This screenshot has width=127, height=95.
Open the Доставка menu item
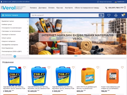42,8
